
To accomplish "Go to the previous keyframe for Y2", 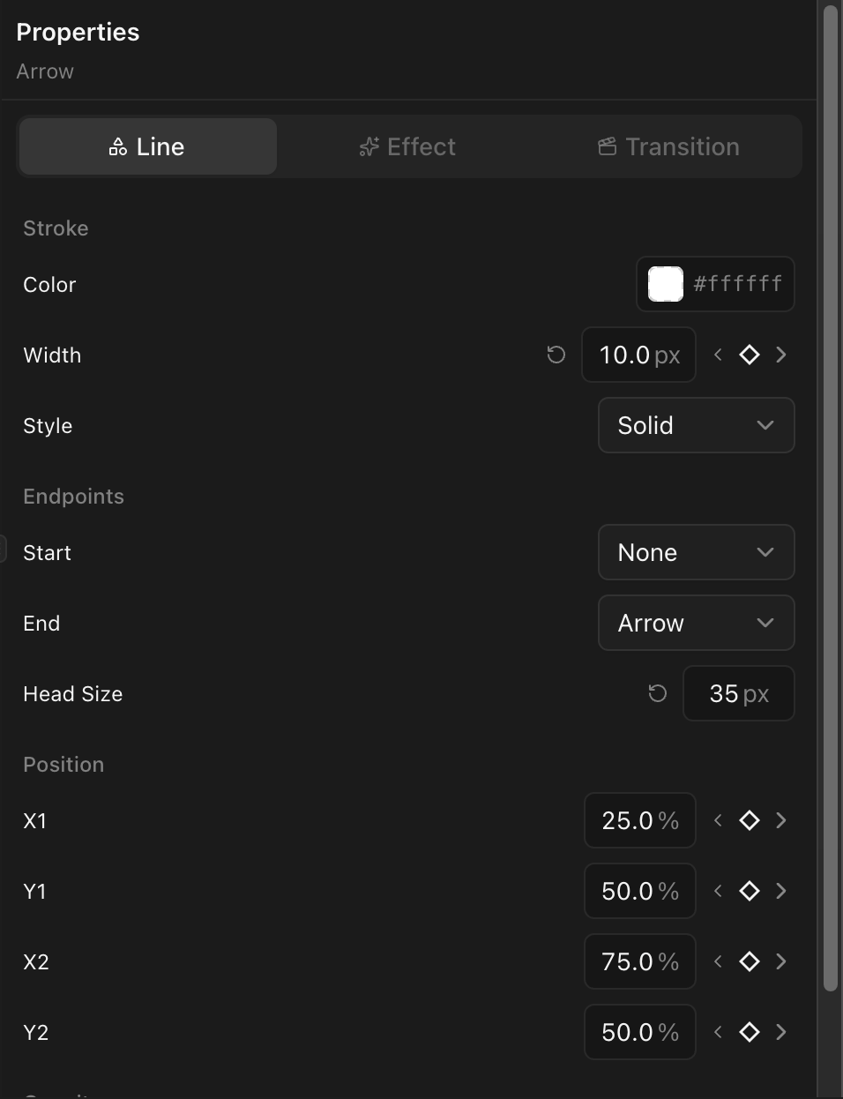I will [x=717, y=1032].
